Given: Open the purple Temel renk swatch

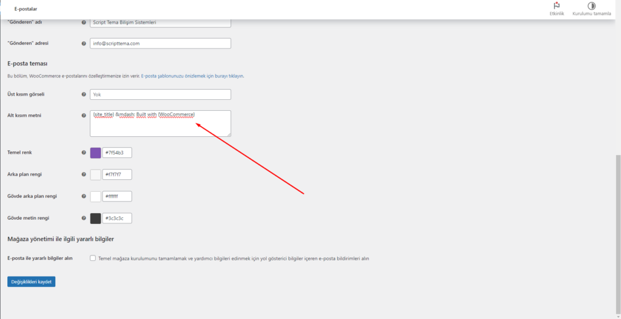Looking at the screenshot, I should (95, 153).
